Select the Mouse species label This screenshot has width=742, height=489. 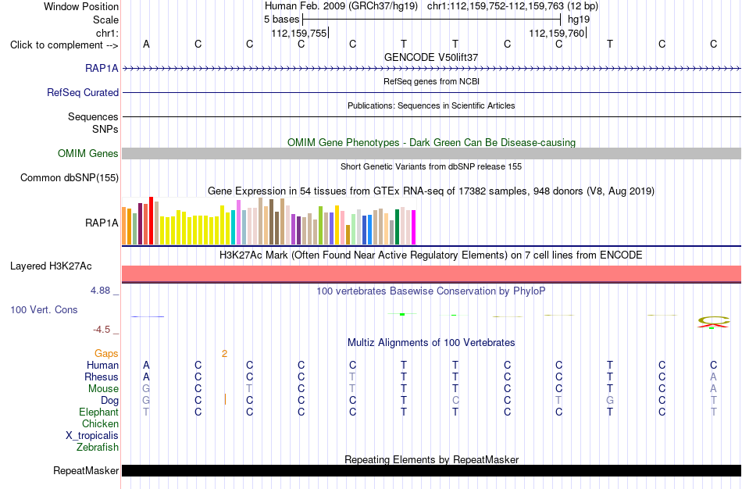pyautogui.click(x=103, y=389)
